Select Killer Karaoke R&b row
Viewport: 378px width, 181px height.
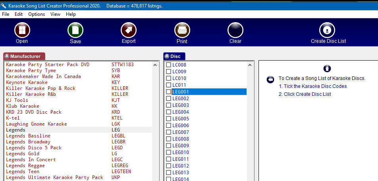point(78,94)
